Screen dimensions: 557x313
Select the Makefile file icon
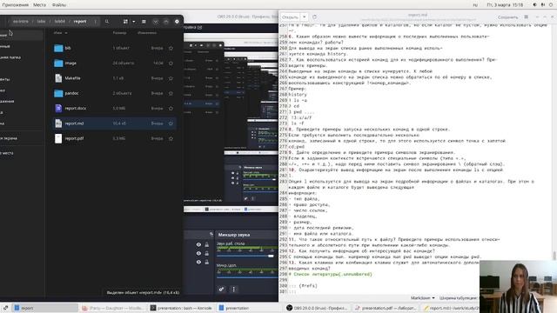[58, 78]
